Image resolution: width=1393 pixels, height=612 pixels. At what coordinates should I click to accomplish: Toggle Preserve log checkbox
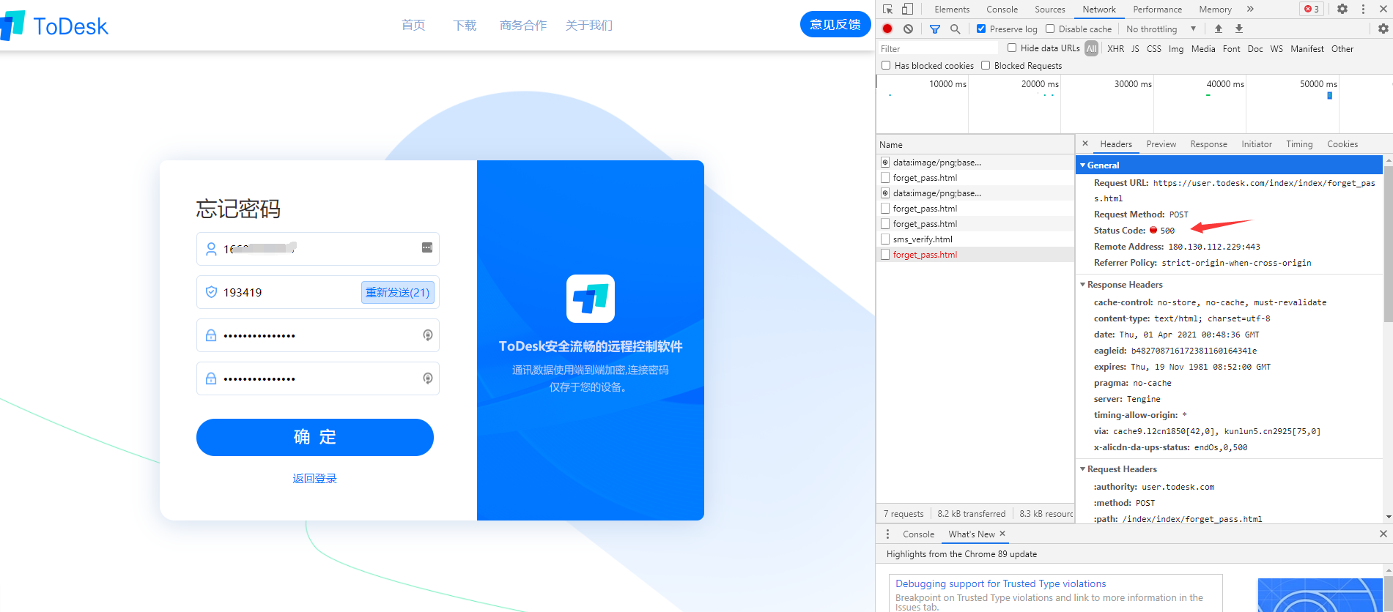tap(981, 29)
